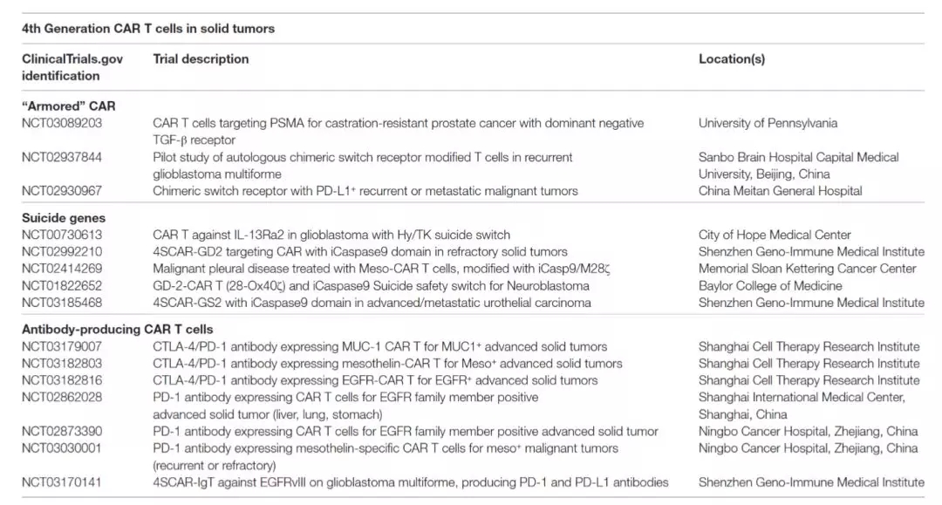Select identifier NCT02414269
Image resolution: width=942 pixels, height=505 pixels.
(x=62, y=269)
